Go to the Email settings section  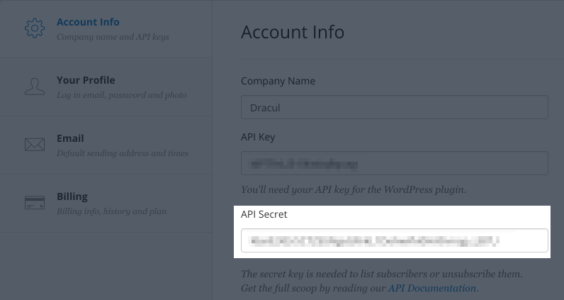pyautogui.click(x=70, y=138)
